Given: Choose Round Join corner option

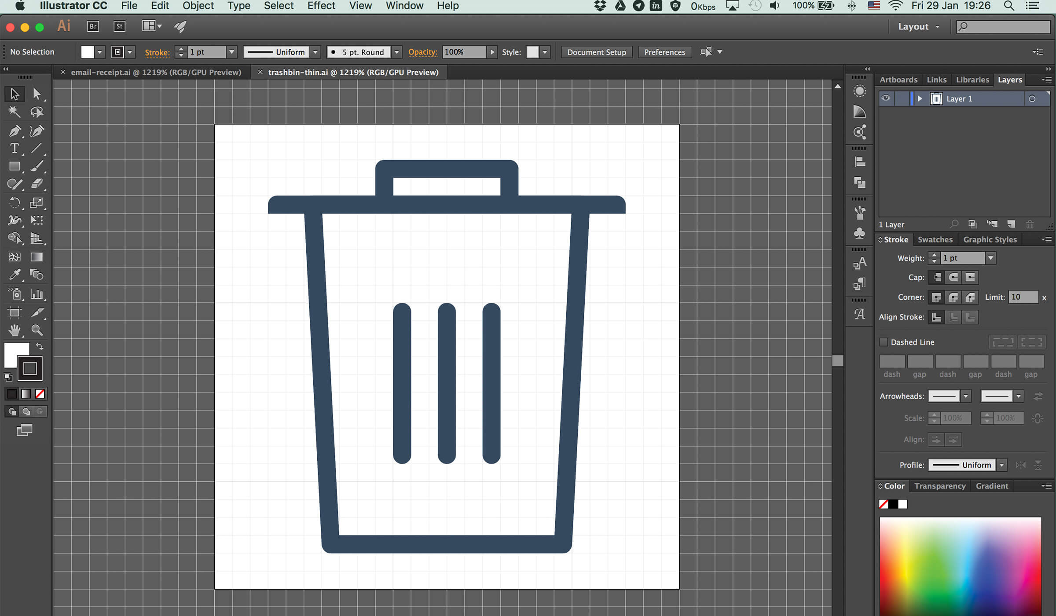Looking at the screenshot, I should pos(953,297).
